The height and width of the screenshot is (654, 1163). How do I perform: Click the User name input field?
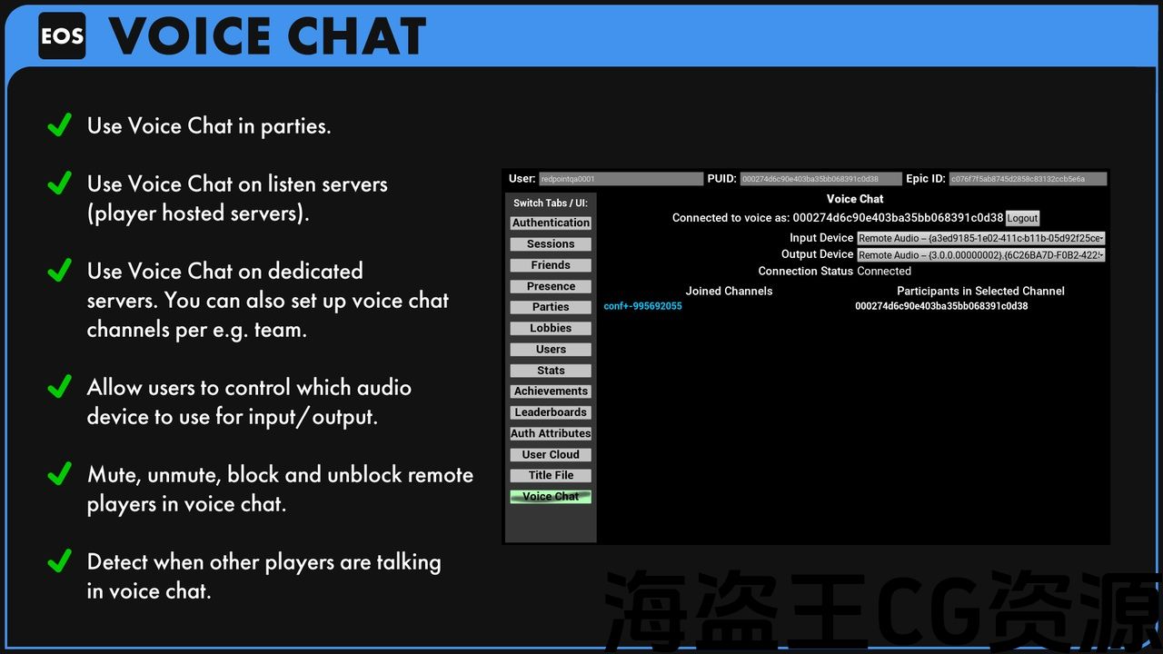point(621,179)
